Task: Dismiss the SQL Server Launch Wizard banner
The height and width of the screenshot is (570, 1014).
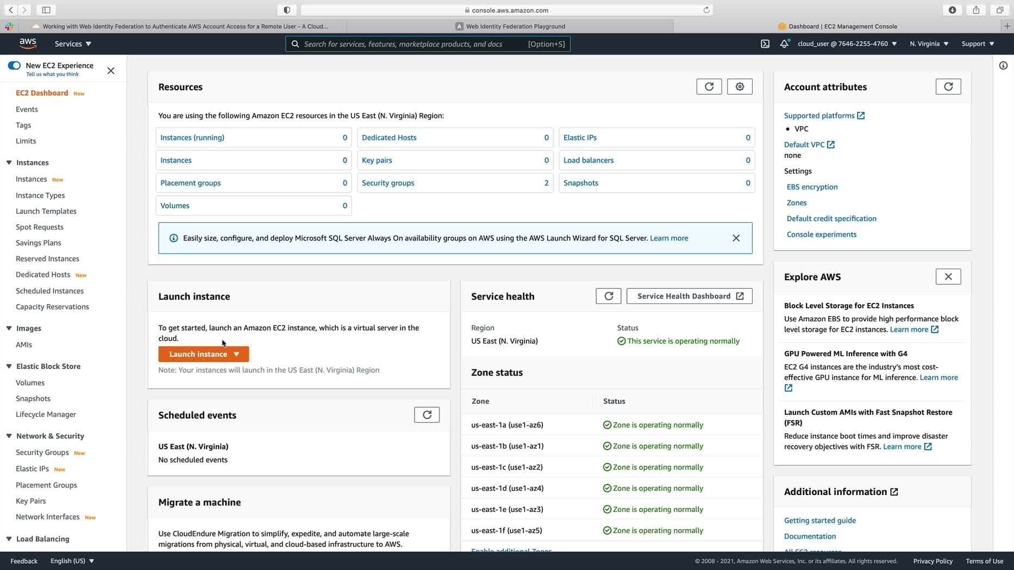Action: point(736,238)
